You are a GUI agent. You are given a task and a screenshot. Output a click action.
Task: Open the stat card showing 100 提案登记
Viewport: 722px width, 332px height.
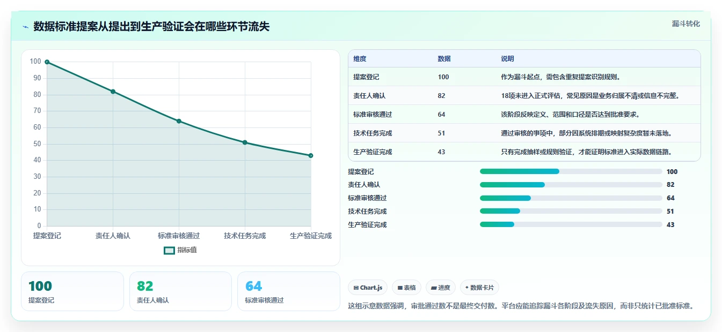point(72,291)
